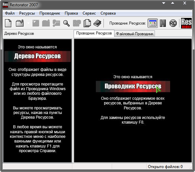Viewport: 195px width, 172px height.
Task: Minimize the Restorator window
Action: (164, 3)
